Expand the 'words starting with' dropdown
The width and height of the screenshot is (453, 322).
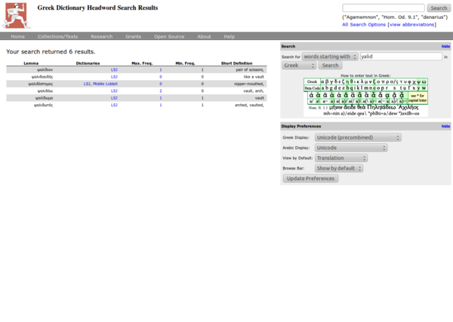point(330,57)
